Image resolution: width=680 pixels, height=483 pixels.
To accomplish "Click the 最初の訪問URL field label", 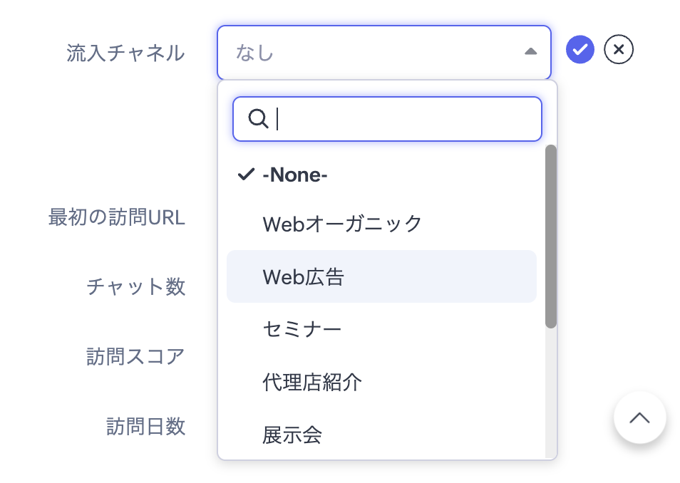I will 117,217.
